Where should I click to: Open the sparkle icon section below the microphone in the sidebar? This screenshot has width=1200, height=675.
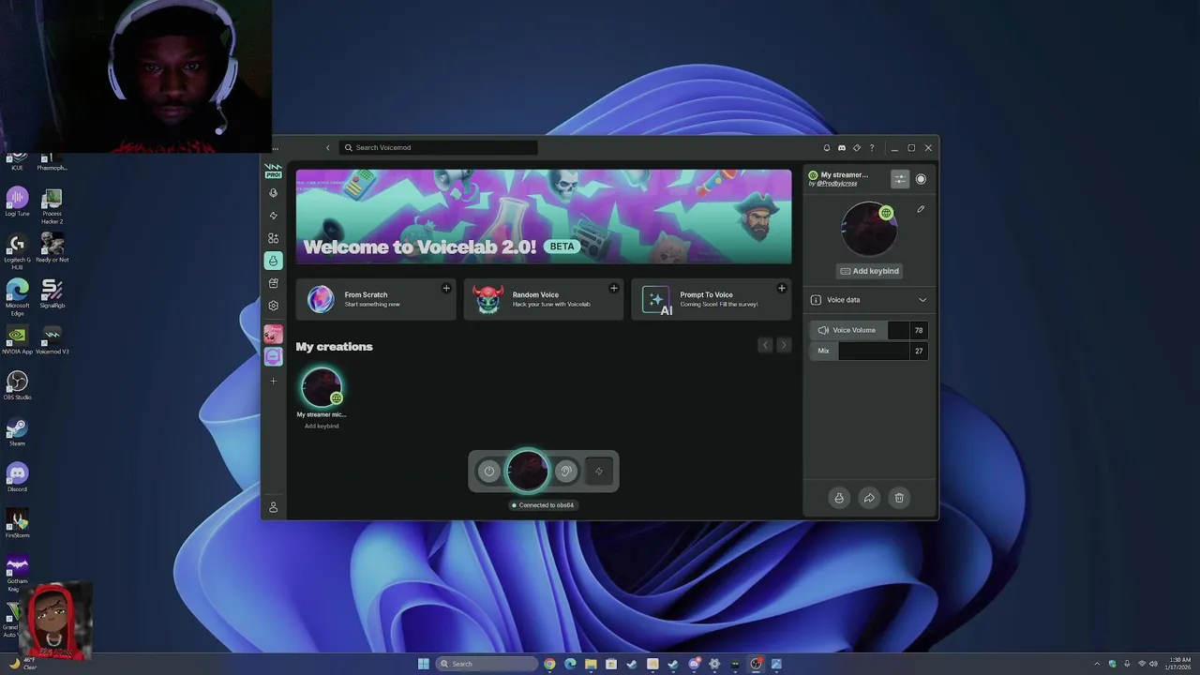click(273, 216)
